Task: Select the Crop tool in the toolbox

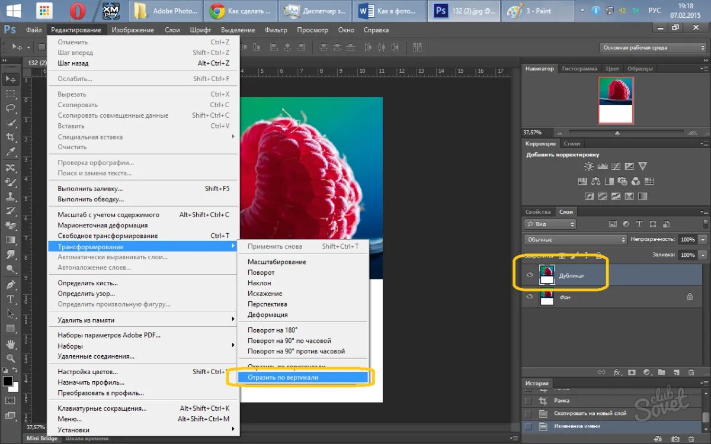Action: pos(11,137)
